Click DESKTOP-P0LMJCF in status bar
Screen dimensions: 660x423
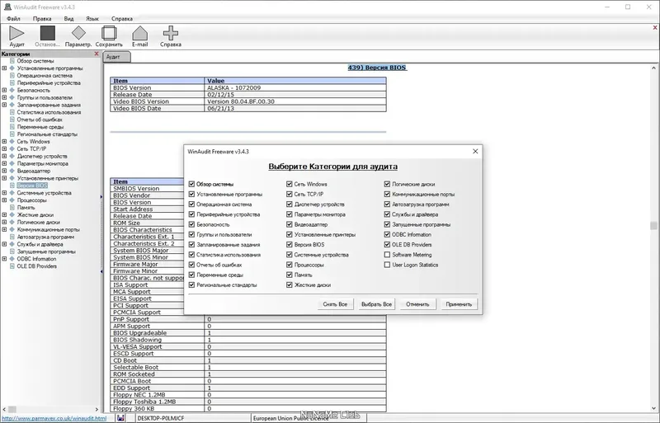tap(161, 418)
